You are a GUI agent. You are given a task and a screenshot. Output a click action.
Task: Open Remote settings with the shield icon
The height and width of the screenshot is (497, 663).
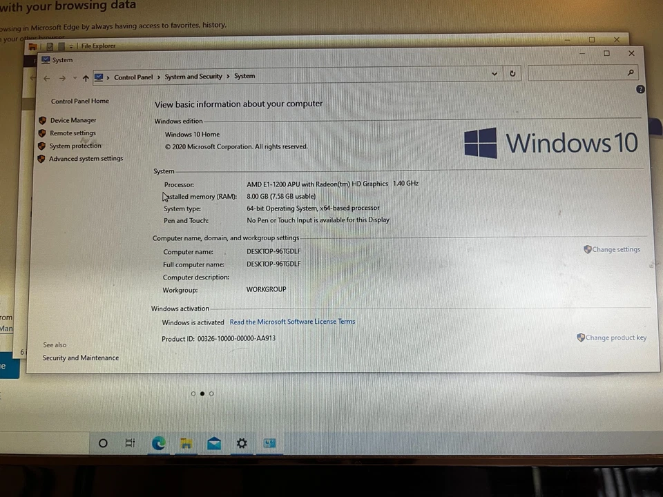click(x=73, y=133)
